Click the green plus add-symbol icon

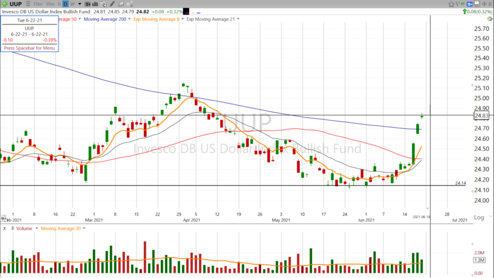(5, 4)
